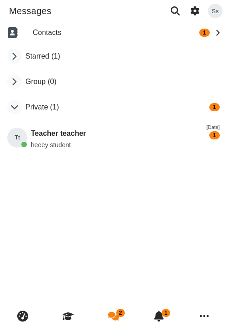Expand the Starred conversations section
Screen dimensions: 227x327
[15, 56]
